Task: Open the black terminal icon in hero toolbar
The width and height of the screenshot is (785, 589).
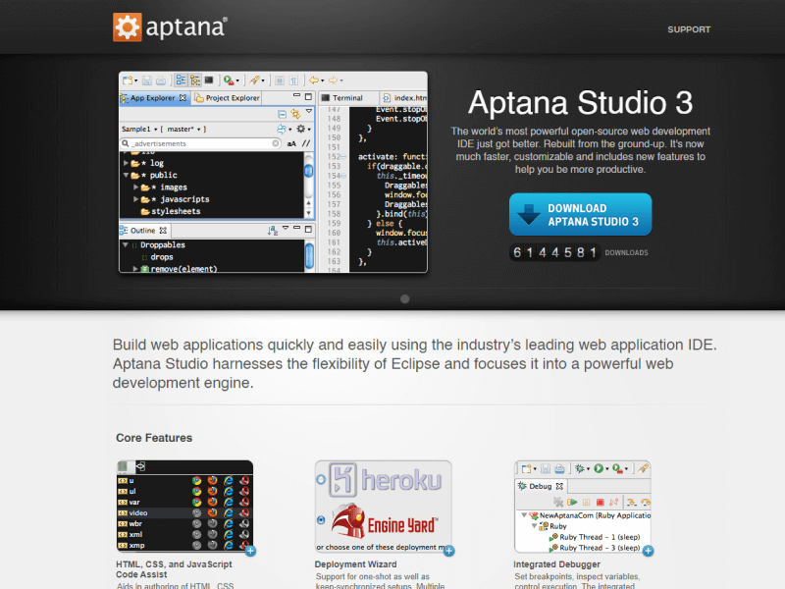Action: 209,80
